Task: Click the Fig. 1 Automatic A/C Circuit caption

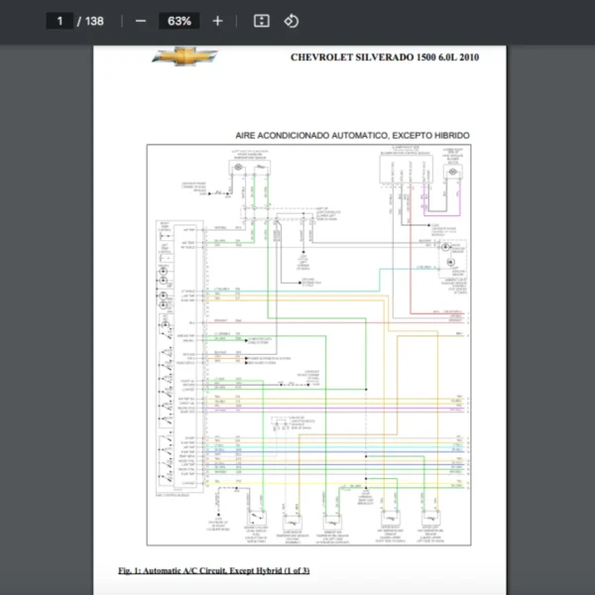Action: (213, 570)
